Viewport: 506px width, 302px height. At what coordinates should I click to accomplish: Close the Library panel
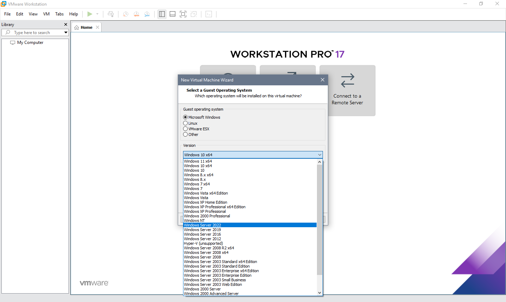click(x=66, y=25)
